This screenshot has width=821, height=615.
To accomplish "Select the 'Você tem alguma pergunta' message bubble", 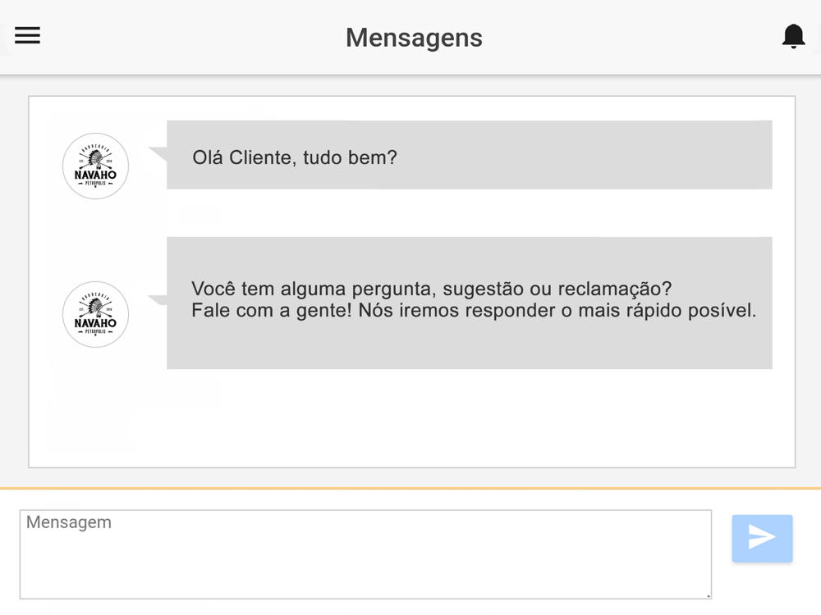I will (x=469, y=303).
